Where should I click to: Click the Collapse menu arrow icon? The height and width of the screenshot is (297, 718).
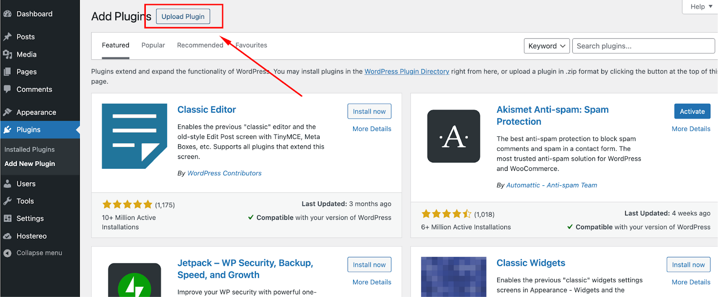coord(8,253)
